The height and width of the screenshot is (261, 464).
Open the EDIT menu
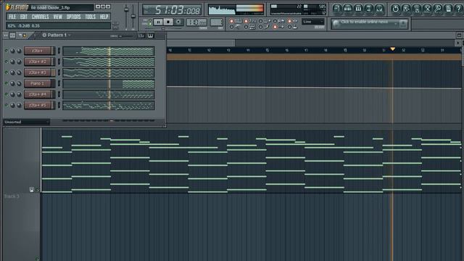coord(24,17)
